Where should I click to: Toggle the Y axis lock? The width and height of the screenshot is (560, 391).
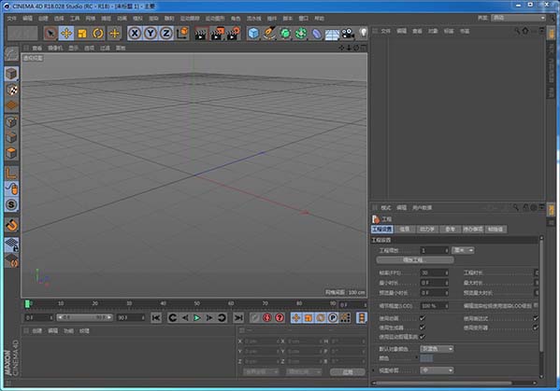click(x=151, y=34)
